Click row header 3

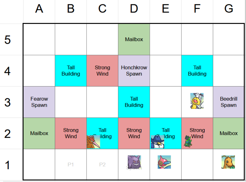pos(8,102)
